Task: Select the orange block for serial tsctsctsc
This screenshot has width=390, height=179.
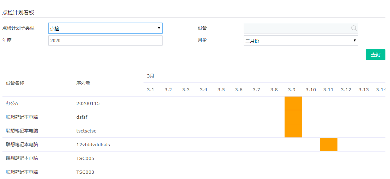Action: click(x=293, y=131)
